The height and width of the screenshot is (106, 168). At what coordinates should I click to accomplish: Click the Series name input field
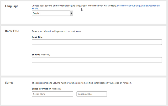pos(52,94)
